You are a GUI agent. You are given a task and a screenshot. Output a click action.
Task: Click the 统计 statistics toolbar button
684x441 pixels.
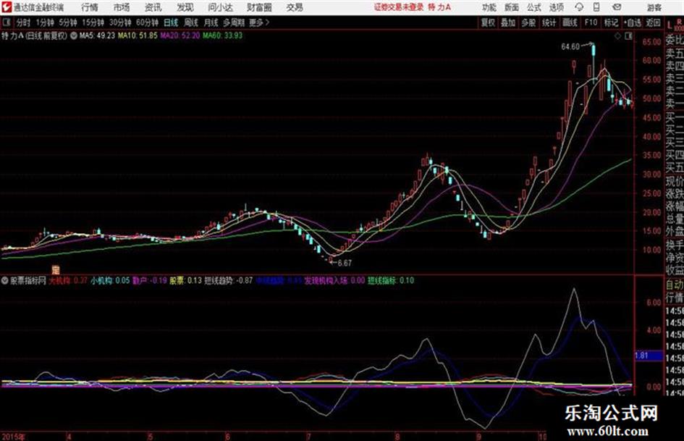(x=549, y=22)
